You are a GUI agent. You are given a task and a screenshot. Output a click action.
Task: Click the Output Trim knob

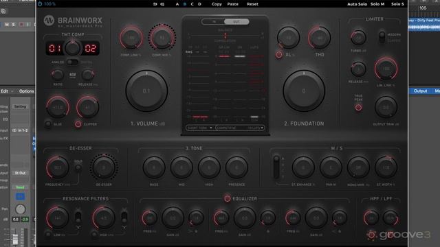(386, 107)
